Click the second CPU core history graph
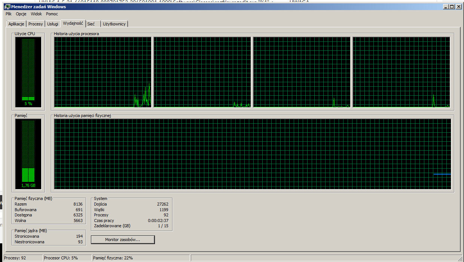Screen dimensions: 464x262 202,72
